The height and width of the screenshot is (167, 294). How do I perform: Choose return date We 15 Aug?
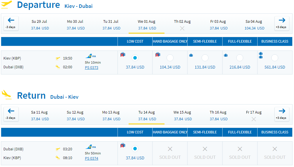183,116
